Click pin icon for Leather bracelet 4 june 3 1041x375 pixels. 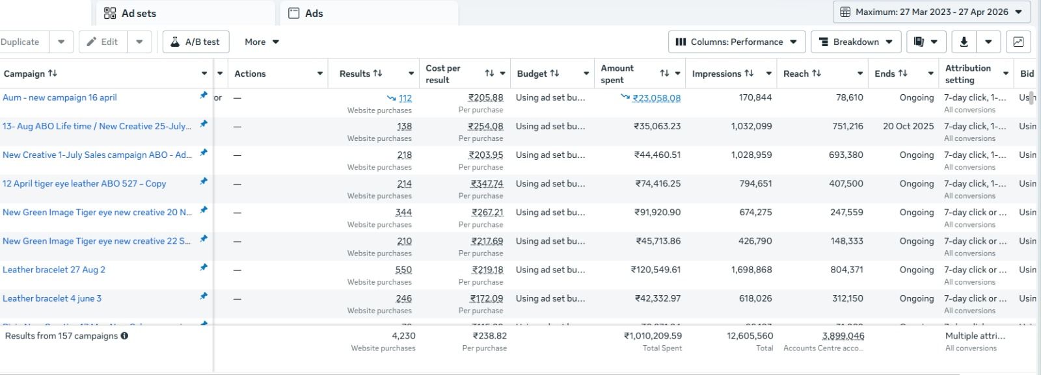point(204,296)
